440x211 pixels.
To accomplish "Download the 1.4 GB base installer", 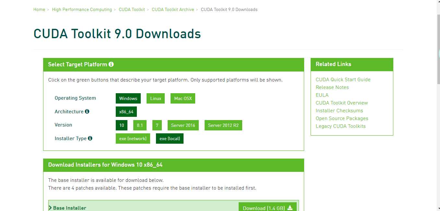I will tap(268, 207).
